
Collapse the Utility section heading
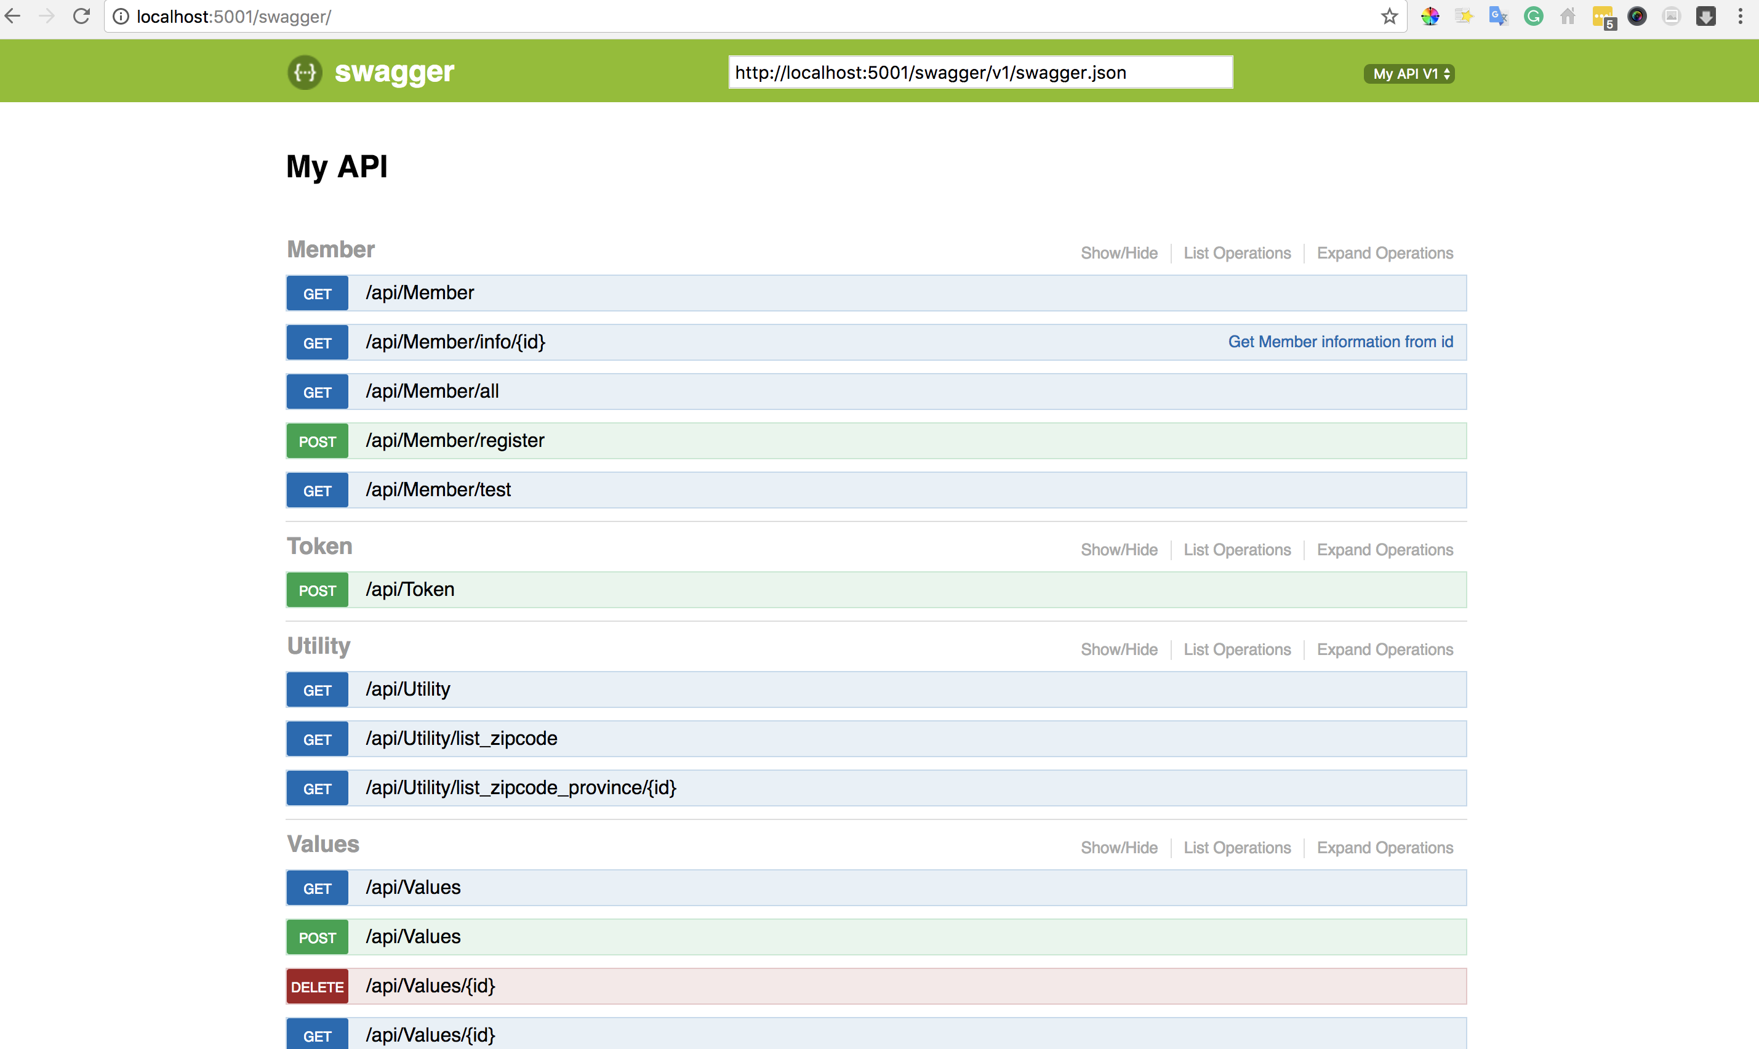coord(319,646)
